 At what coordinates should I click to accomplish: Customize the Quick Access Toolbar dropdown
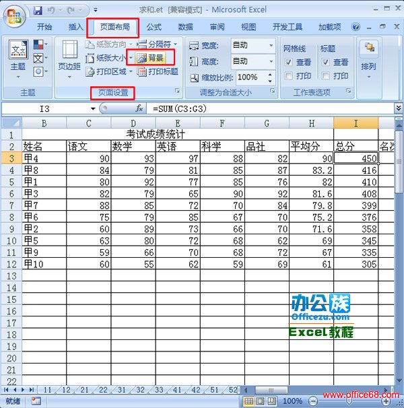tap(96, 10)
